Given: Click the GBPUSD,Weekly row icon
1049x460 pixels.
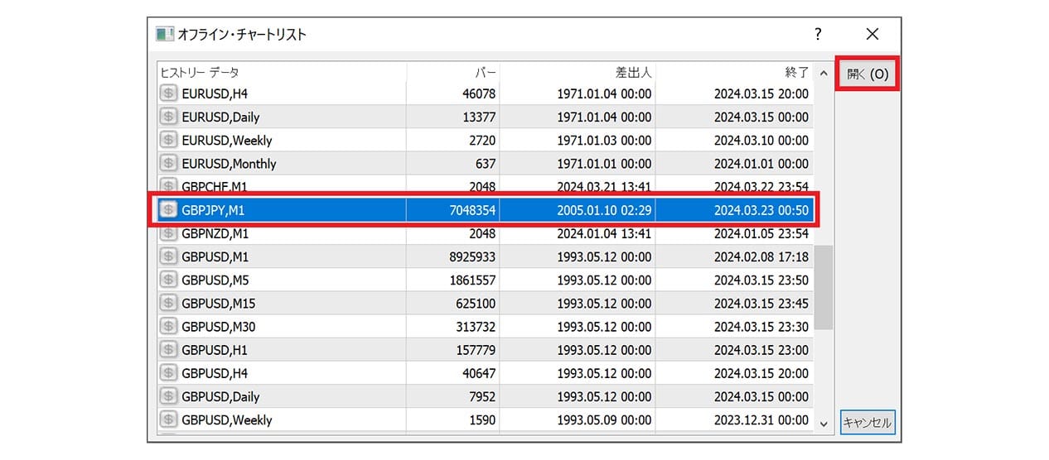Looking at the screenshot, I should (x=168, y=419).
